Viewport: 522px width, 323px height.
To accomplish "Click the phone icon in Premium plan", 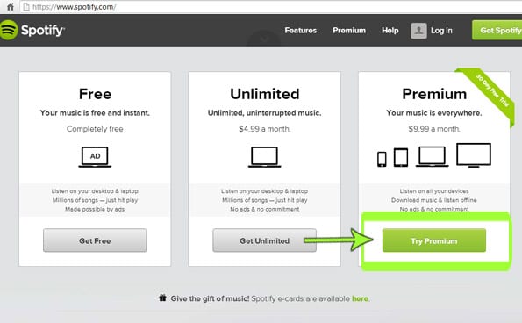I will [382, 159].
